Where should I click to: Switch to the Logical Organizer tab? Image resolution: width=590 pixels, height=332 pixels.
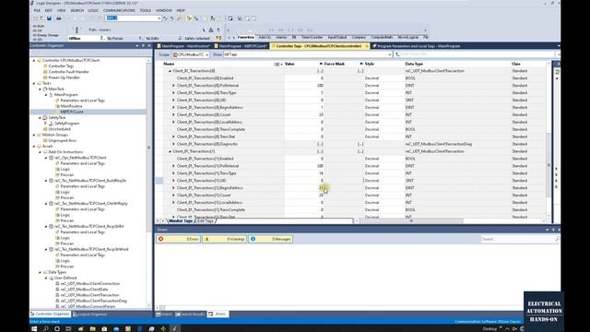pos(90,314)
